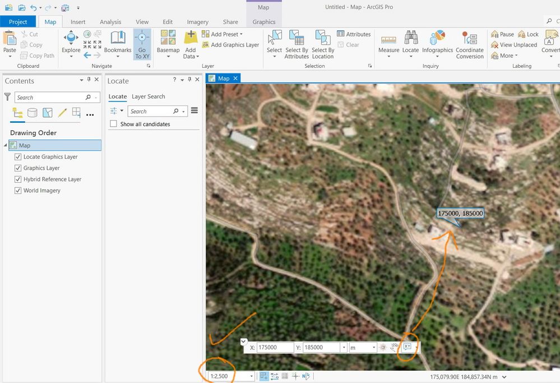Expand the coordinate units 'm' dropdown
Viewport: 560px width, 383px height.
coord(373,348)
